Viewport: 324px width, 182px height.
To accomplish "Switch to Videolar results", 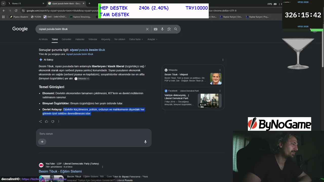I will pos(93,39).
